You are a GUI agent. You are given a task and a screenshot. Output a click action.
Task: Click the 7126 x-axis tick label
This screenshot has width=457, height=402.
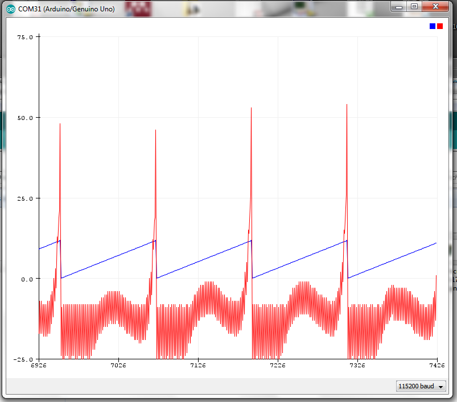coord(198,367)
